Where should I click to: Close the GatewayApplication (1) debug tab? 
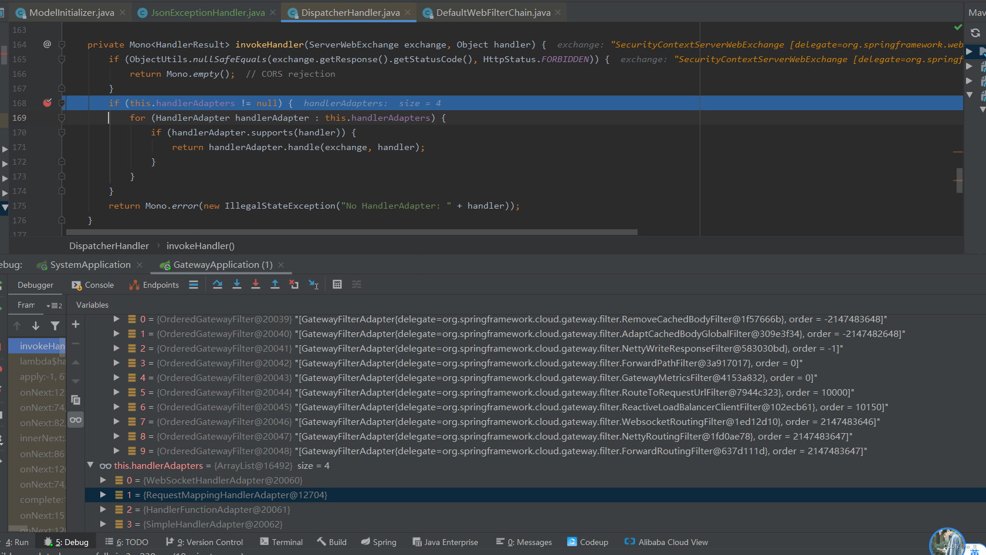point(281,265)
